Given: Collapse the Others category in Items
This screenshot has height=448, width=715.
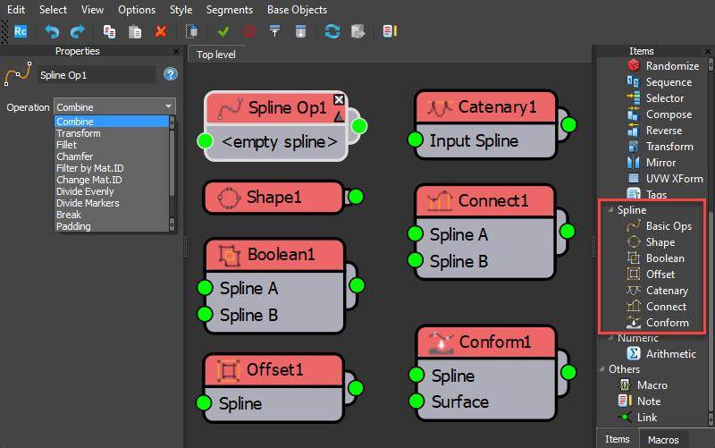Looking at the screenshot, I should pyautogui.click(x=601, y=369).
